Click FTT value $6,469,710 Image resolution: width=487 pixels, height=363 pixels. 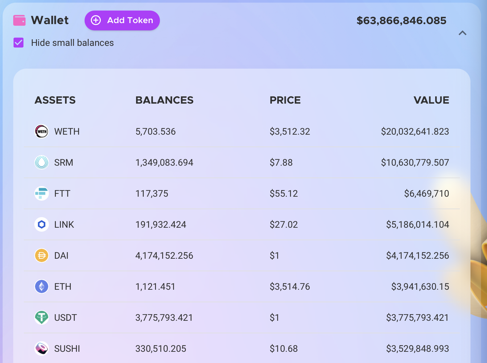coord(427,193)
